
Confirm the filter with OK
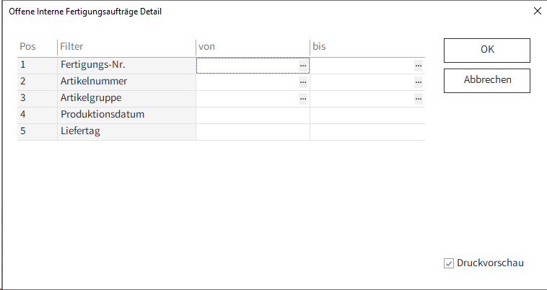pos(486,50)
